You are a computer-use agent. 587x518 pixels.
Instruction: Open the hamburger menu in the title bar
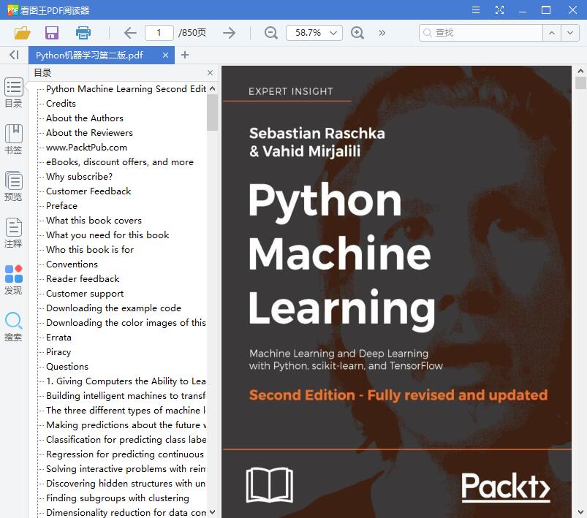tap(474, 10)
